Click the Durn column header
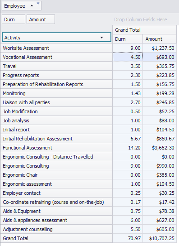 point(128,39)
